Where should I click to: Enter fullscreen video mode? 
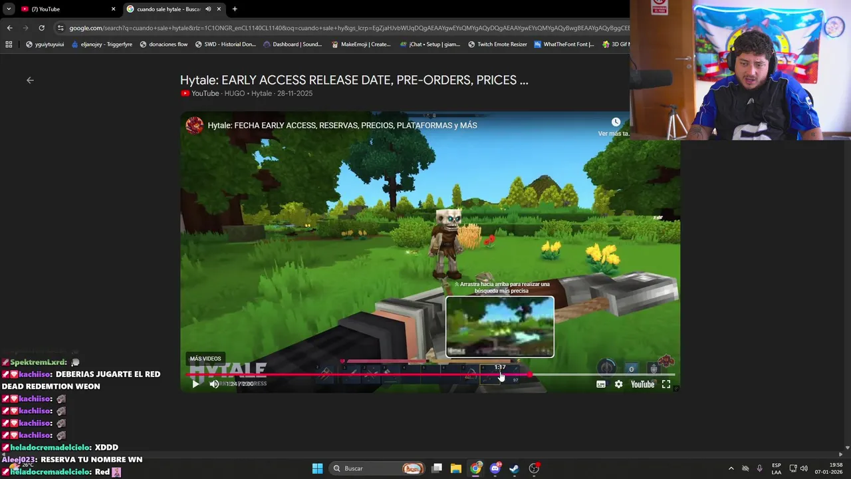coord(666,384)
